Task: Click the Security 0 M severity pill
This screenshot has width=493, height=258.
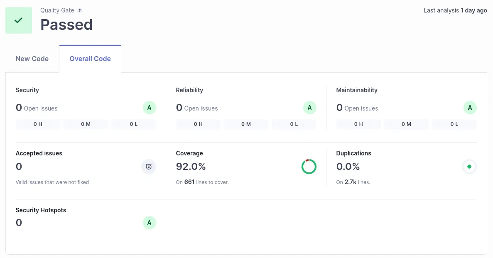Action: point(86,124)
